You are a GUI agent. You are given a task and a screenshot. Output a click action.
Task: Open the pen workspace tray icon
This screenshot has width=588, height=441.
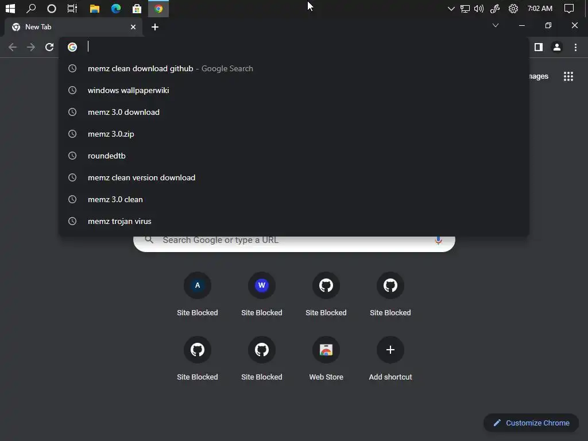495,8
